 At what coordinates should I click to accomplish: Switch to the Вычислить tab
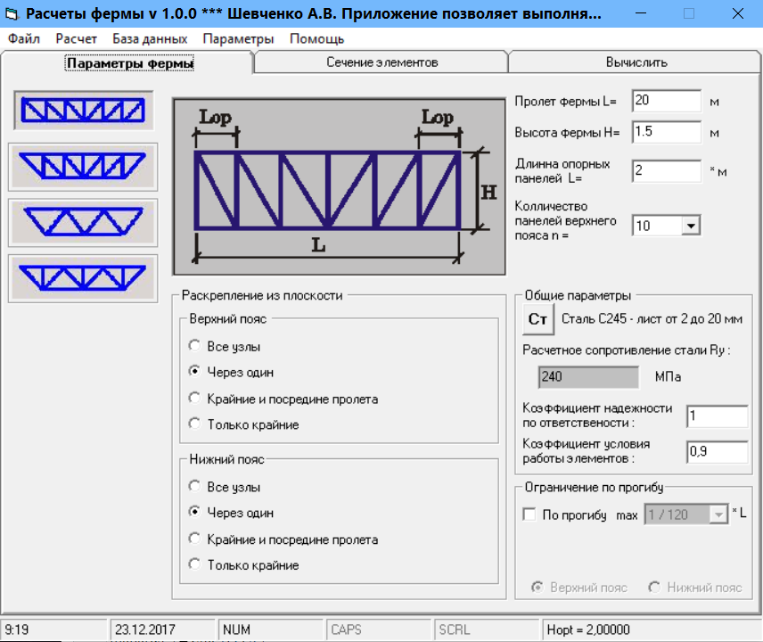[636, 62]
